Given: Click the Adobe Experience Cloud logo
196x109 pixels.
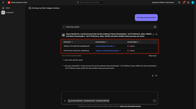Looking at the screenshot, I should click(9, 2).
